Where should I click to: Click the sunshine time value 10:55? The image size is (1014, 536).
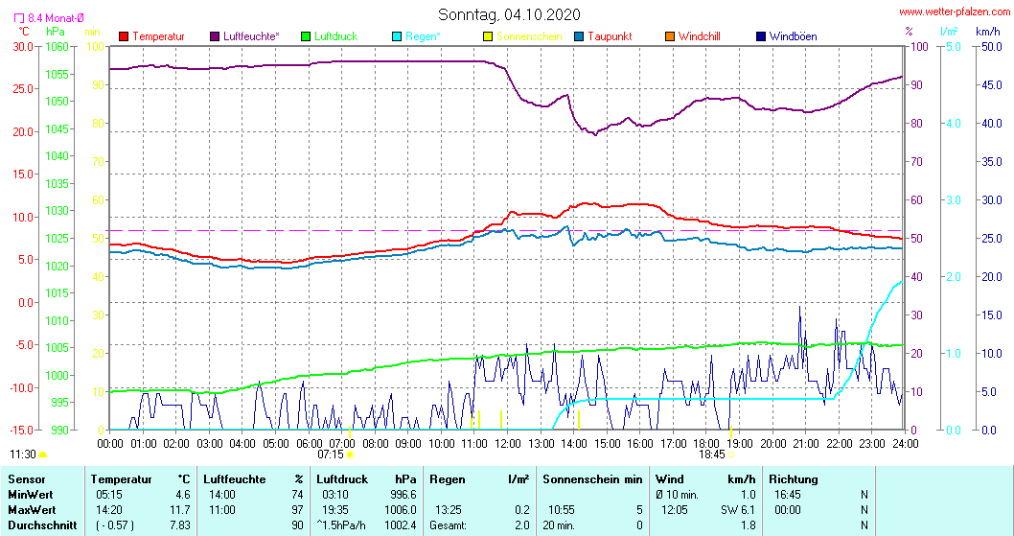point(562,510)
